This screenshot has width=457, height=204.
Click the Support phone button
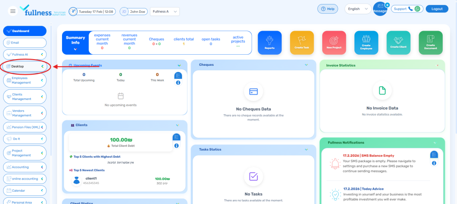click(x=407, y=9)
